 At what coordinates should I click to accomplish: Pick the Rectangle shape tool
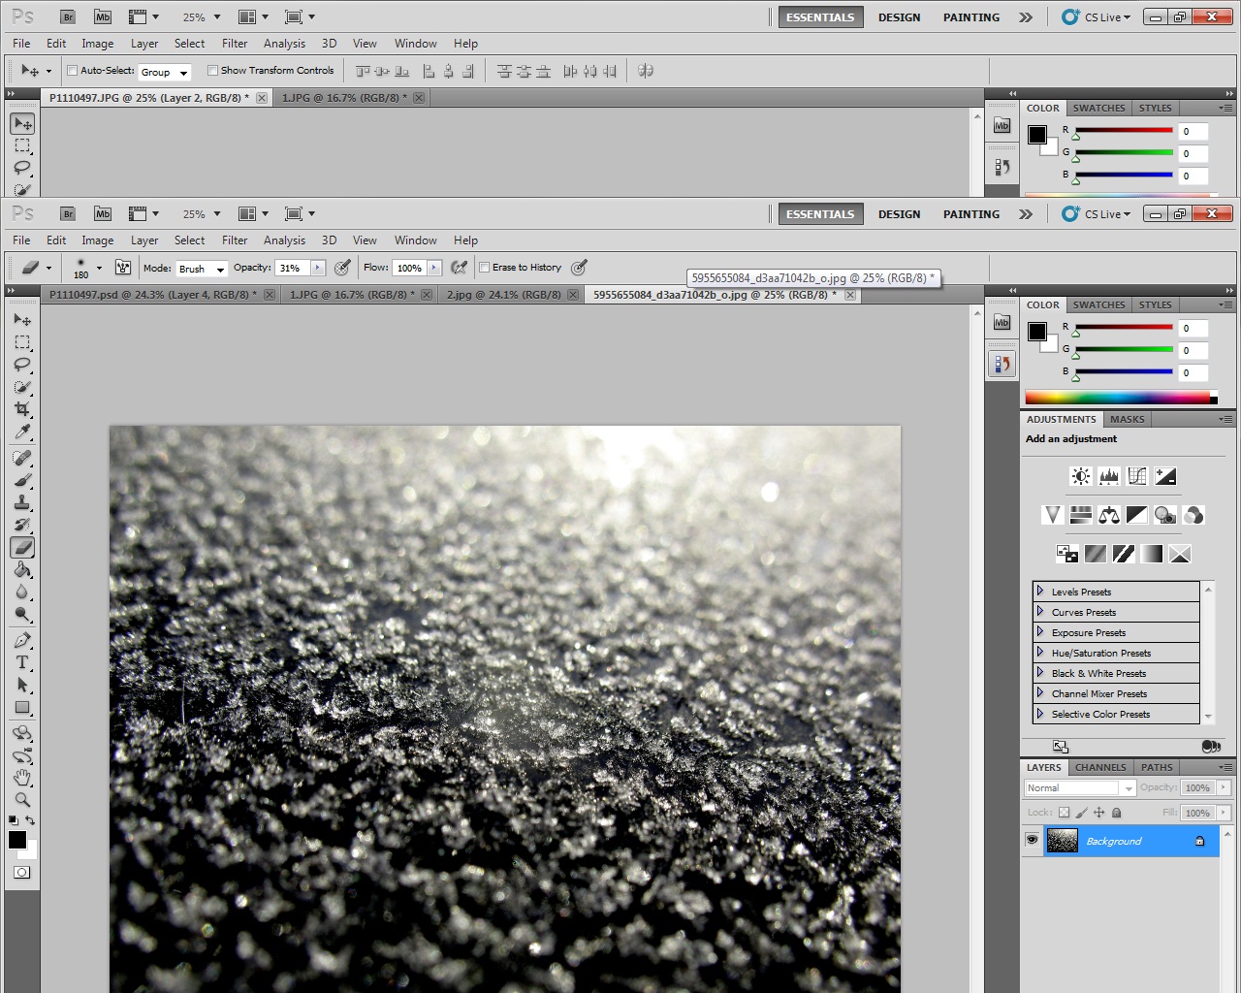(x=22, y=708)
